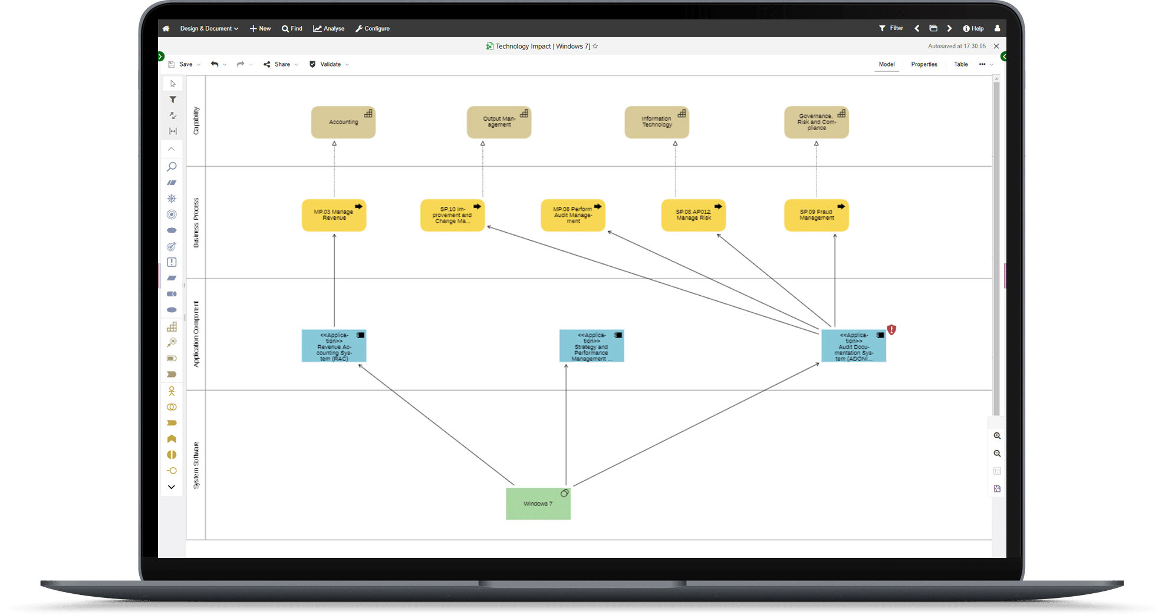1165x615 pixels.
Task: Open the Analyse menu
Action: tap(328, 28)
